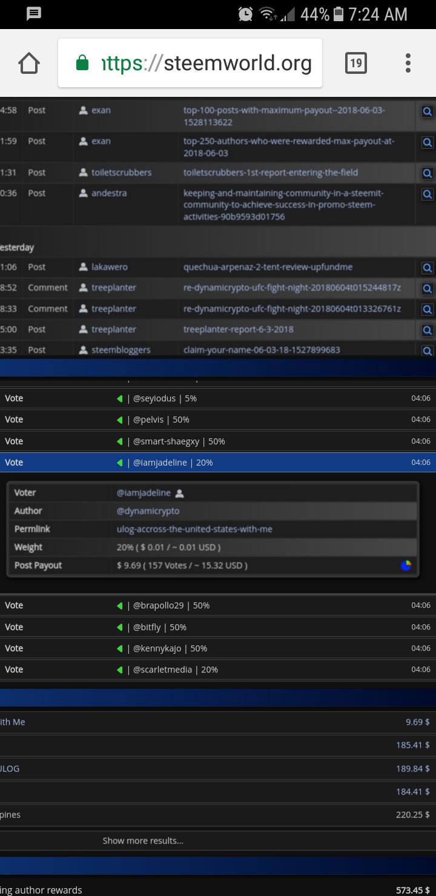Viewport: 436px width, 896px height.
Task: Select the 184.41 $ payout row
Action: (218, 792)
